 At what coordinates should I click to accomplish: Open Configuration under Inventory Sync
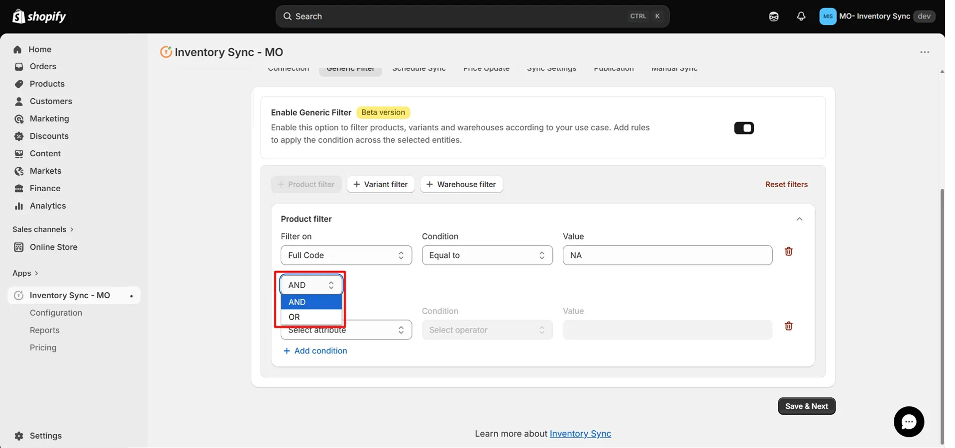click(x=56, y=313)
